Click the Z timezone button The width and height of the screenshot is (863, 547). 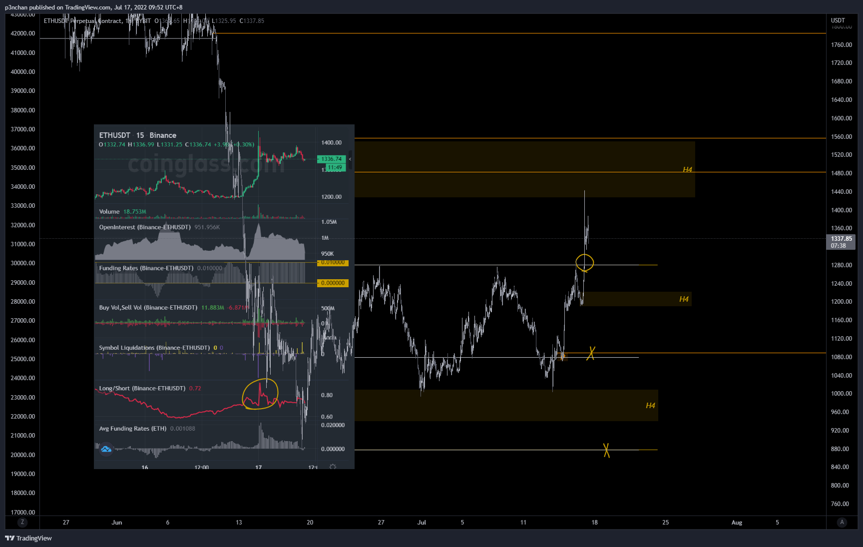pos(22,522)
